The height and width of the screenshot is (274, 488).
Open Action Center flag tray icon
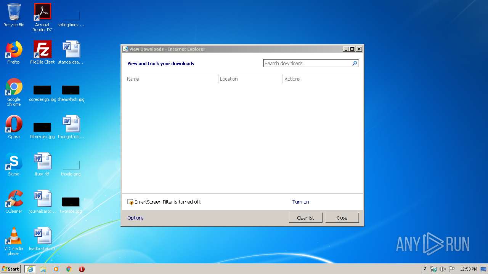(x=452, y=269)
